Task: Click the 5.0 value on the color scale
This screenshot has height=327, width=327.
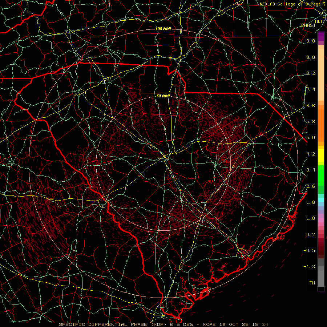Action: point(311,138)
